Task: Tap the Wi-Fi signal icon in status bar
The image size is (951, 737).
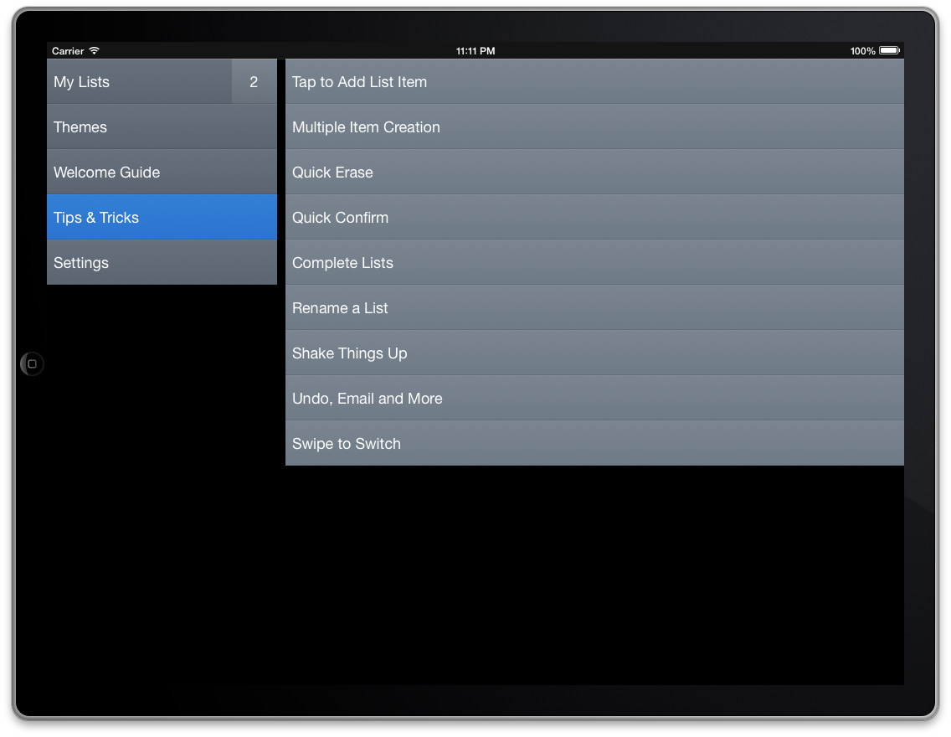Action: pyautogui.click(x=95, y=51)
